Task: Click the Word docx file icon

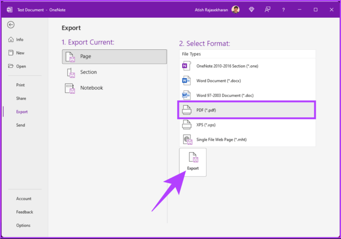Action: (186, 80)
